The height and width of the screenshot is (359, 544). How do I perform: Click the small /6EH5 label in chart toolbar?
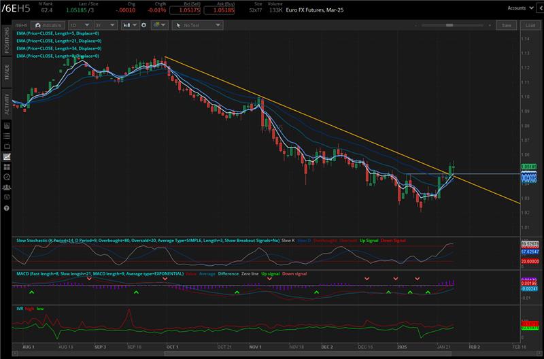coord(22,25)
